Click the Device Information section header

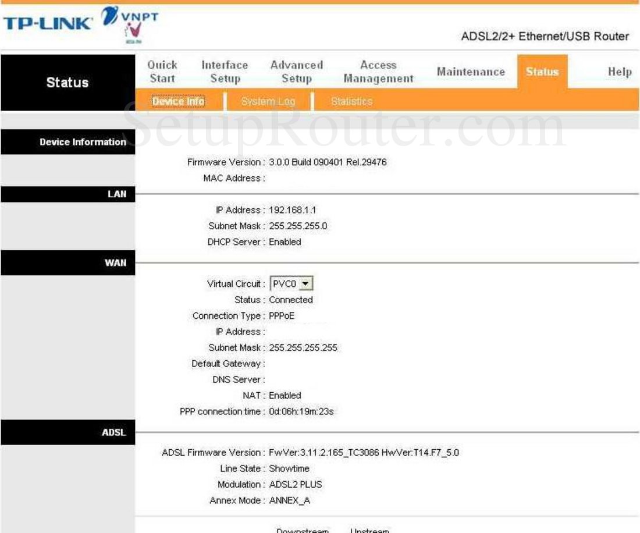[x=67, y=141]
